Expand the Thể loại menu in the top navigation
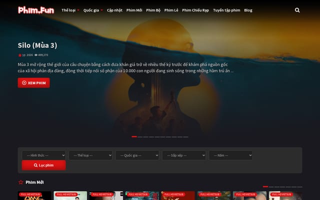 (x=70, y=10)
